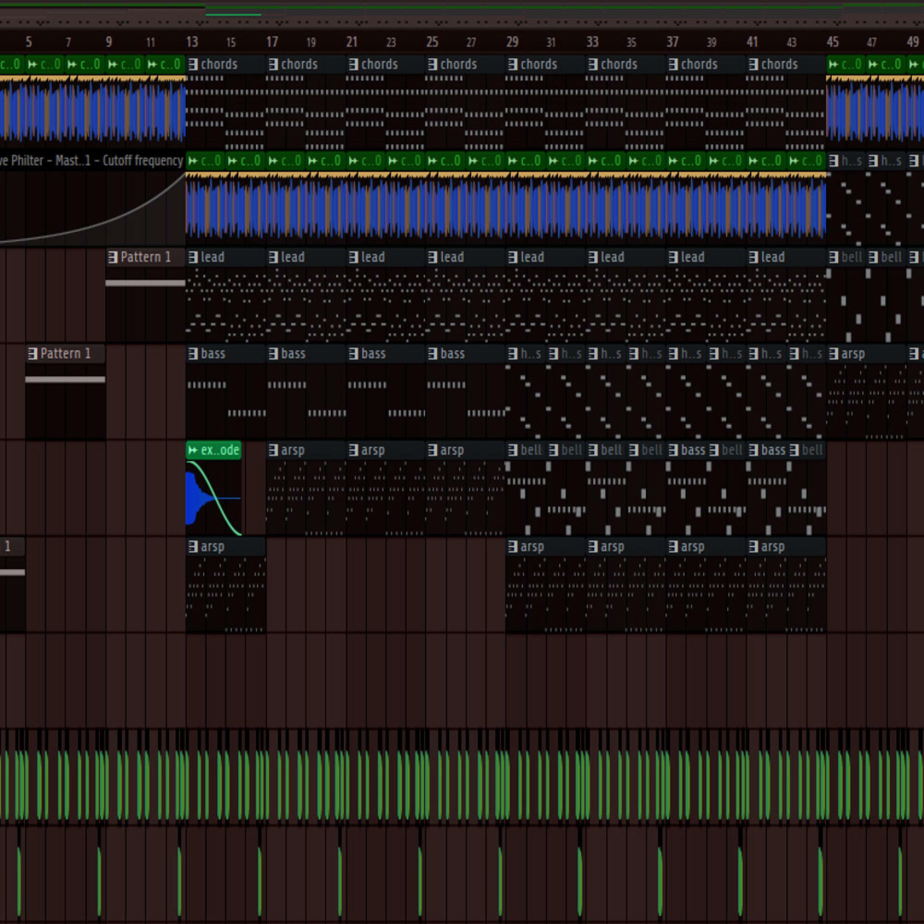
Task: Select the ex..ode clip title
Action: (x=220, y=450)
